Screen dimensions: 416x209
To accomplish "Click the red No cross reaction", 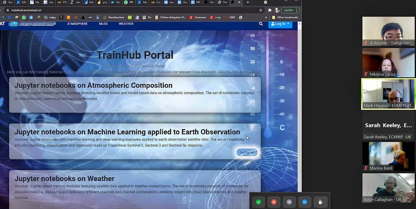I will pos(274,202).
